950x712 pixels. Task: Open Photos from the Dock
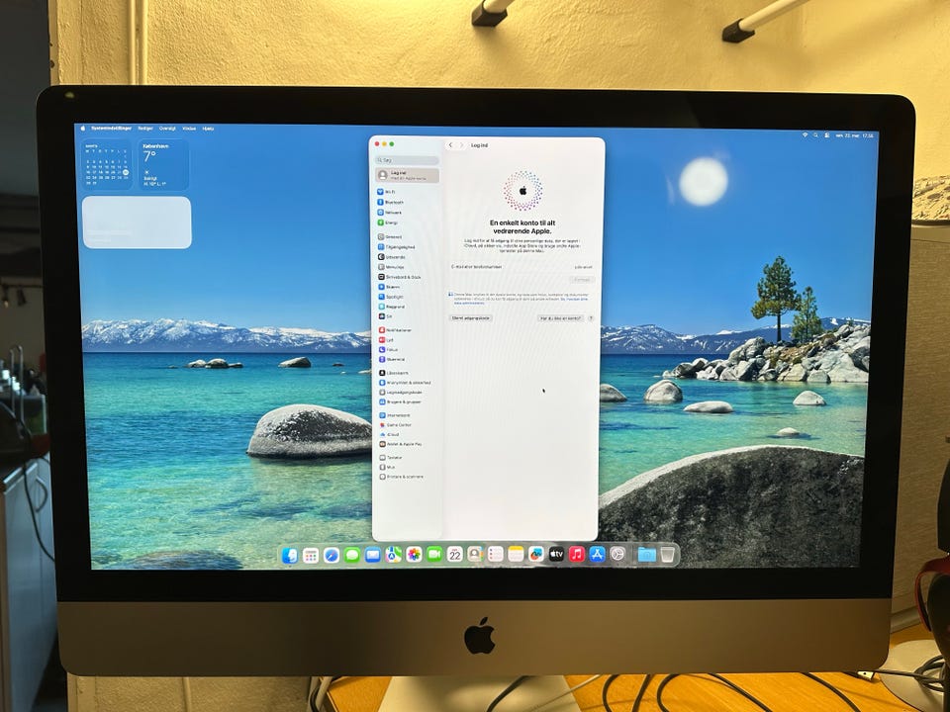pyautogui.click(x=414, y=555)
